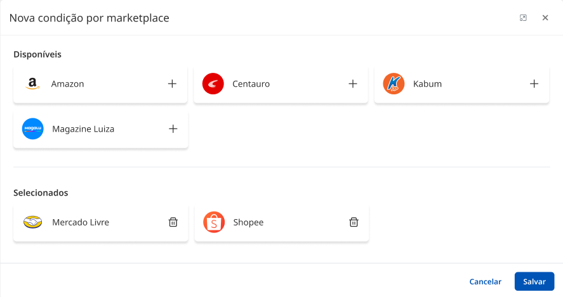Select the Centauro card label
563x297 pixels.
pyautogui.click(x=251, y=84)
